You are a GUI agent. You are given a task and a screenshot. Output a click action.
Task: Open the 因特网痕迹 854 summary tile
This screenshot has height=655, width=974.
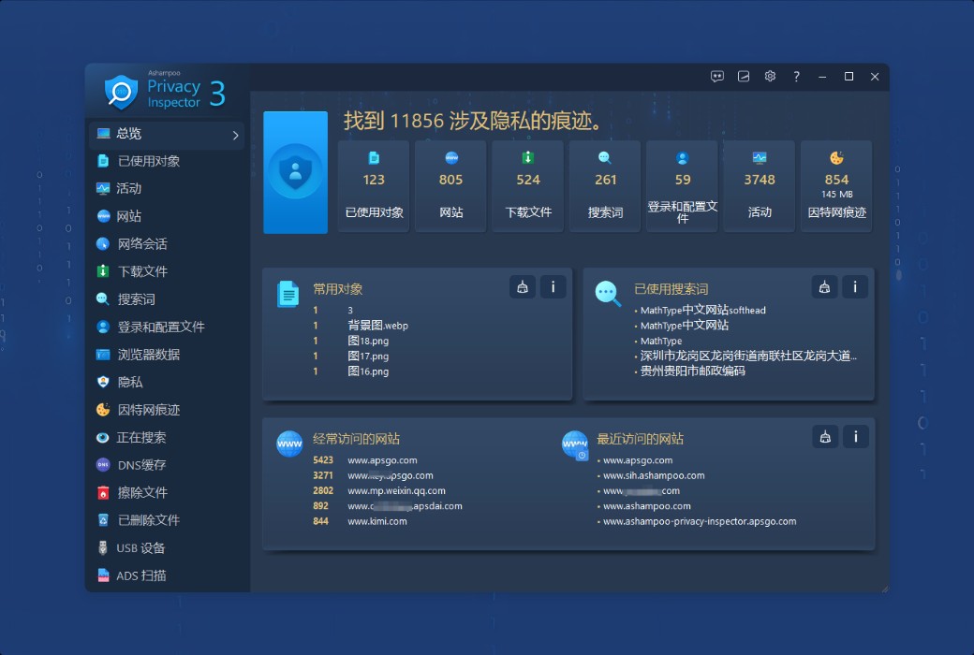click(836, 185)
